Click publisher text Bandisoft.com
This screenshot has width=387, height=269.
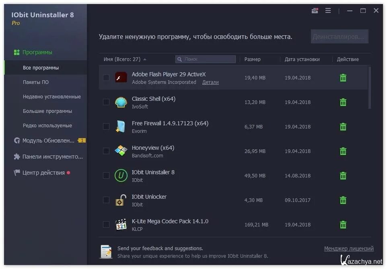click(147, 156)
